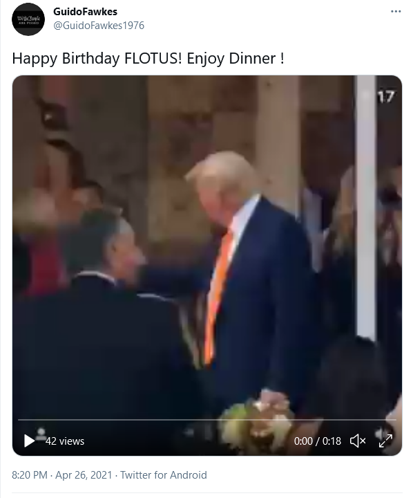Click the Happy Birthday FLOTUS tweet text
Image resolution: width=413 pixels, height=498 pixels.
[x=148, y=58]
